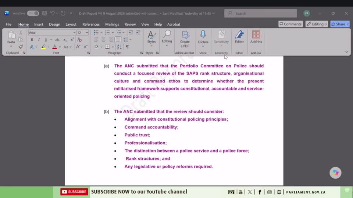Toggle Italic formatting
This screenshot has width=353, height=198.
tap(39, 40)
